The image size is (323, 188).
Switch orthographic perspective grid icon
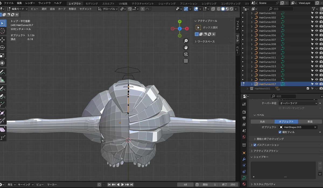point(186,61)
